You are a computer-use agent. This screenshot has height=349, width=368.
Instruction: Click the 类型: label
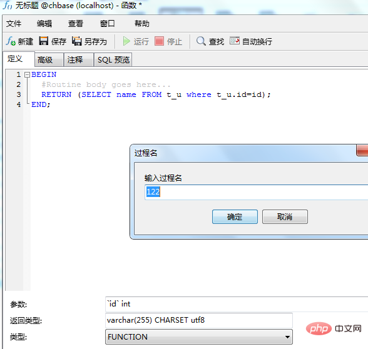pos(19,337)
